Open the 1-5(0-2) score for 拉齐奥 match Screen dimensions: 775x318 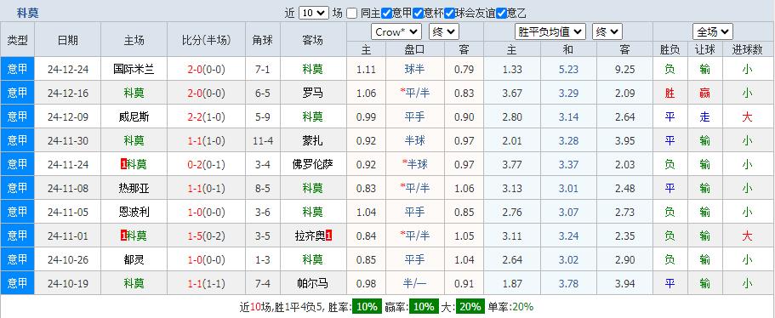click(x=206, y=236)
